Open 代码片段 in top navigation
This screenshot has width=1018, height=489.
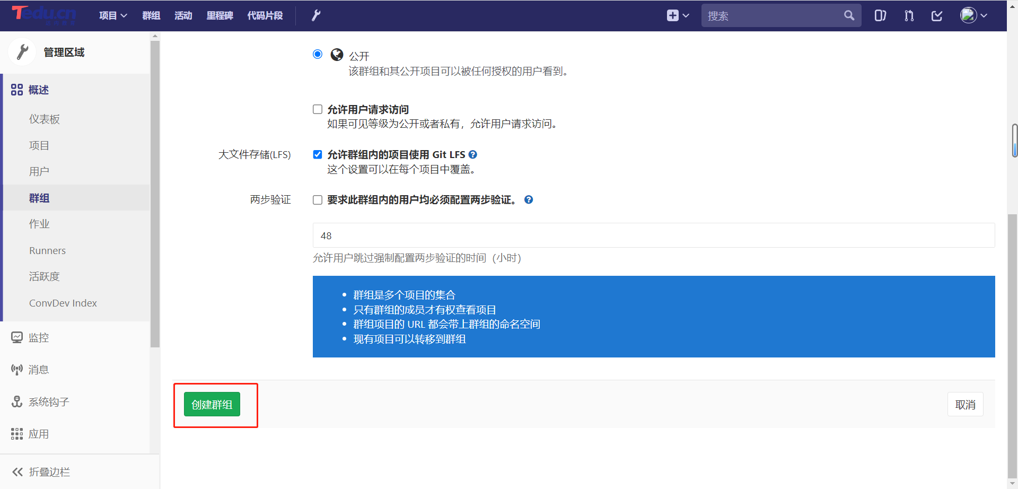(265, 15)
